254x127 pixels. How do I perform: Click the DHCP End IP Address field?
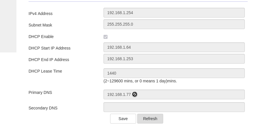coord(174,59)
